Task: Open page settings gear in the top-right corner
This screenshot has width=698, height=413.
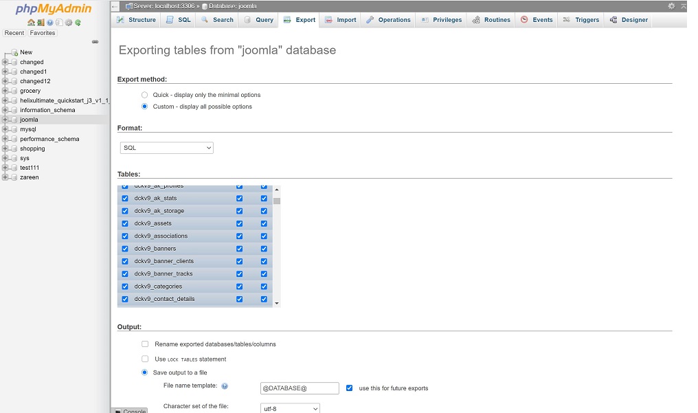Action: pos(671,5)
